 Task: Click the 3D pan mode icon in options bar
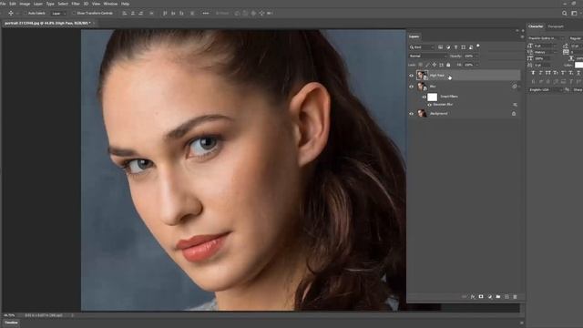253,13
